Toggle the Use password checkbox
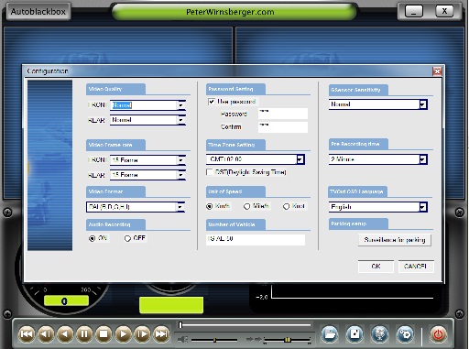The image size is (469, 349). [212, 102]
